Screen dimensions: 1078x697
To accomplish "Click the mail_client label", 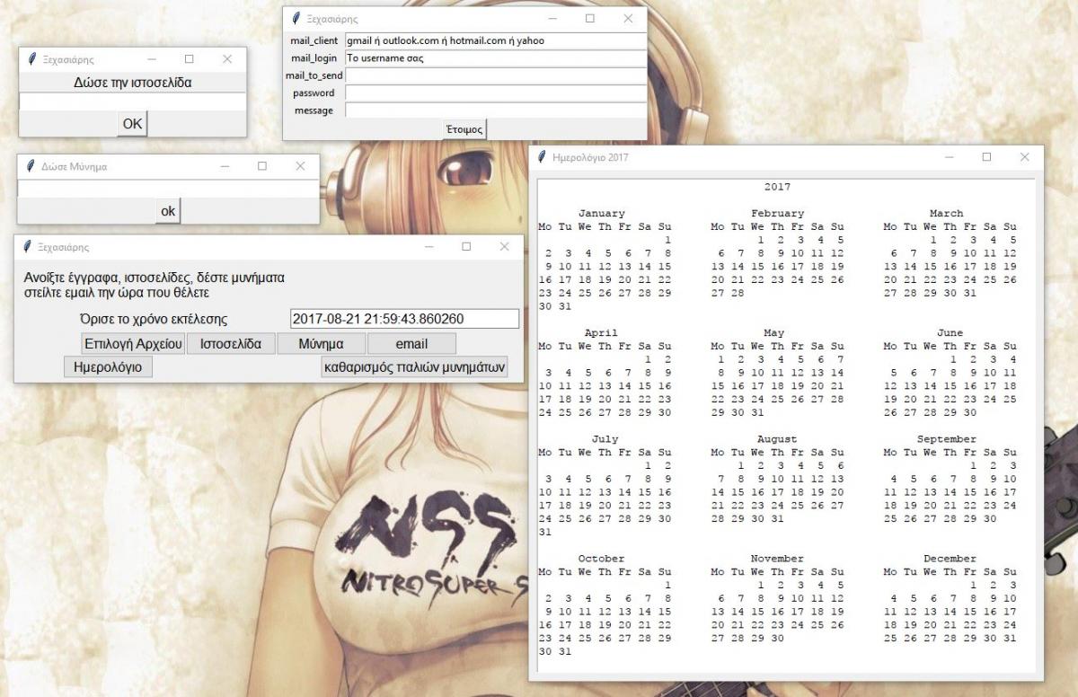I will coord(314,40).
